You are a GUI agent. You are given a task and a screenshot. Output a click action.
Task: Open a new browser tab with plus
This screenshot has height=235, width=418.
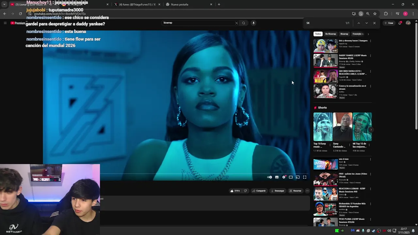pos(219,5)
